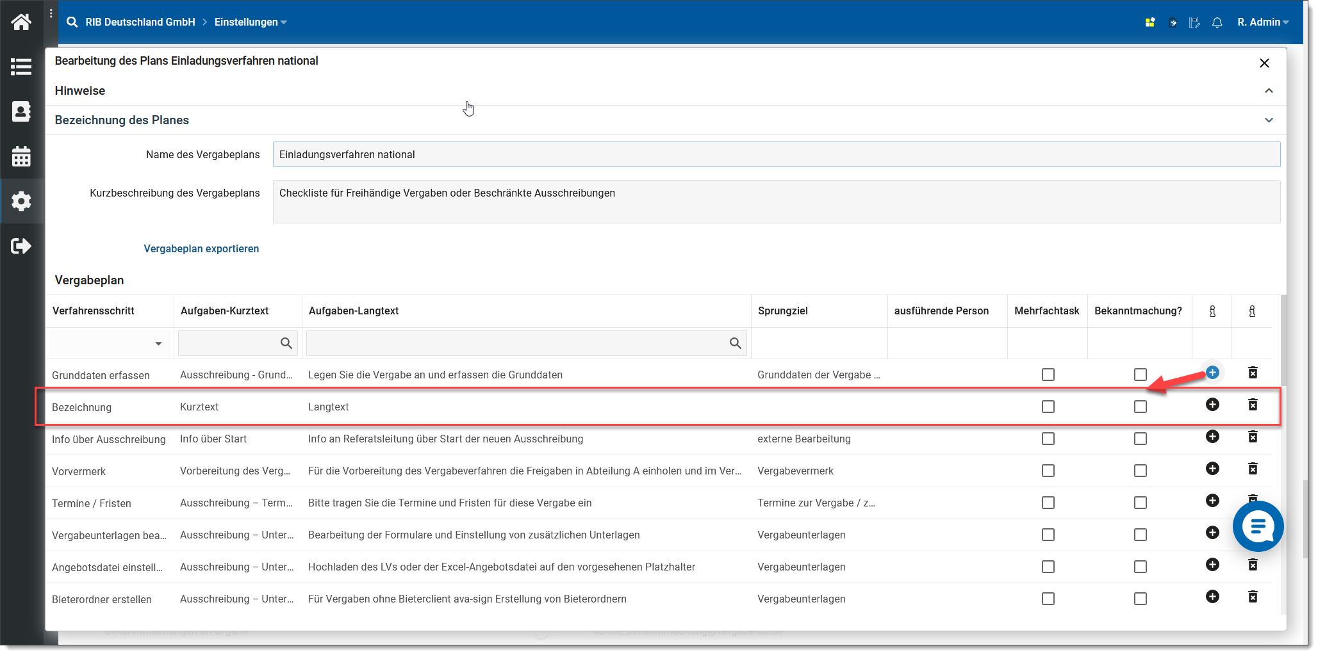
Task: Click the home icon in the sidebar
Action: [21, 22]
